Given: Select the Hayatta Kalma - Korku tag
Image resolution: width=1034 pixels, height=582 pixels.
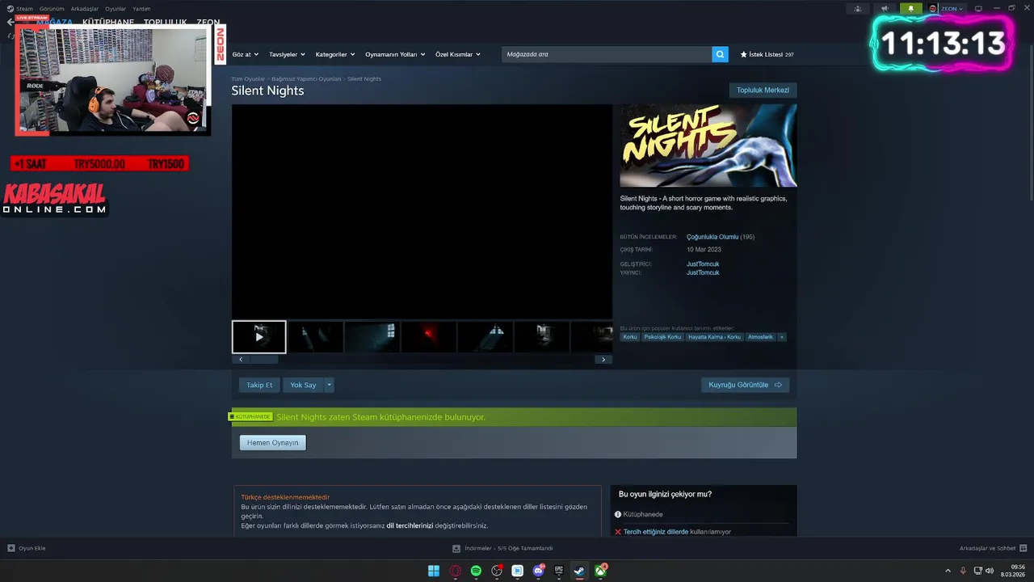Looking at the screenshot, I should pyautogui.click(x=714, y=337).
